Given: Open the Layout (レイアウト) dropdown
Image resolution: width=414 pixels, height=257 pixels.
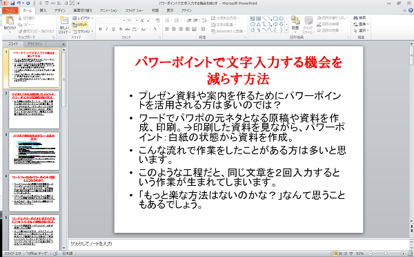Looking at the screenshot, I should coord(83,18).
